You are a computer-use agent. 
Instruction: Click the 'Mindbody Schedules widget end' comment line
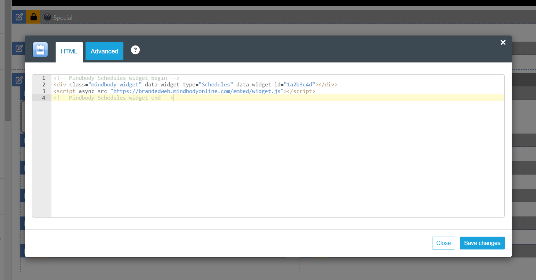[113, 98]
